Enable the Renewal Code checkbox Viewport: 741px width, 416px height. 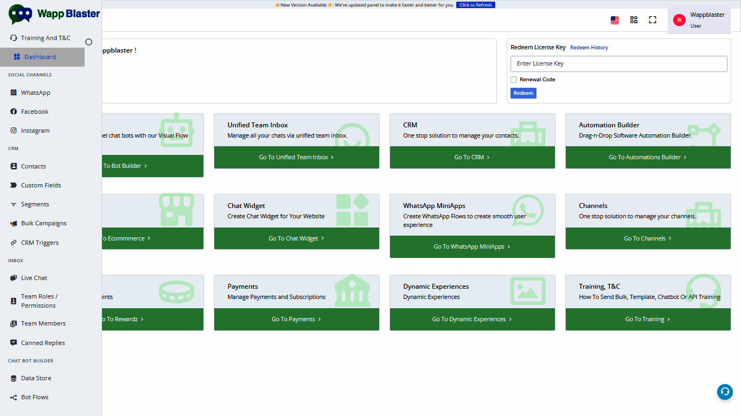point(514,79)
